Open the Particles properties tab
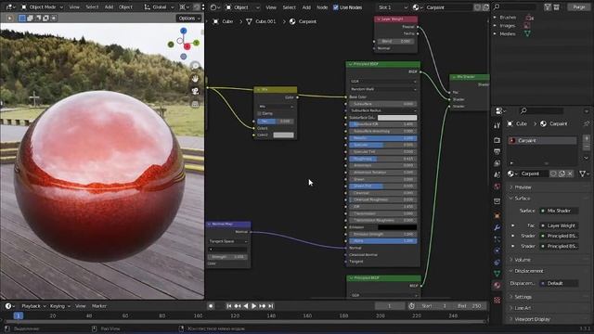Screen dimensions: 594x334 pyautogui.click(x=497, y=239)
